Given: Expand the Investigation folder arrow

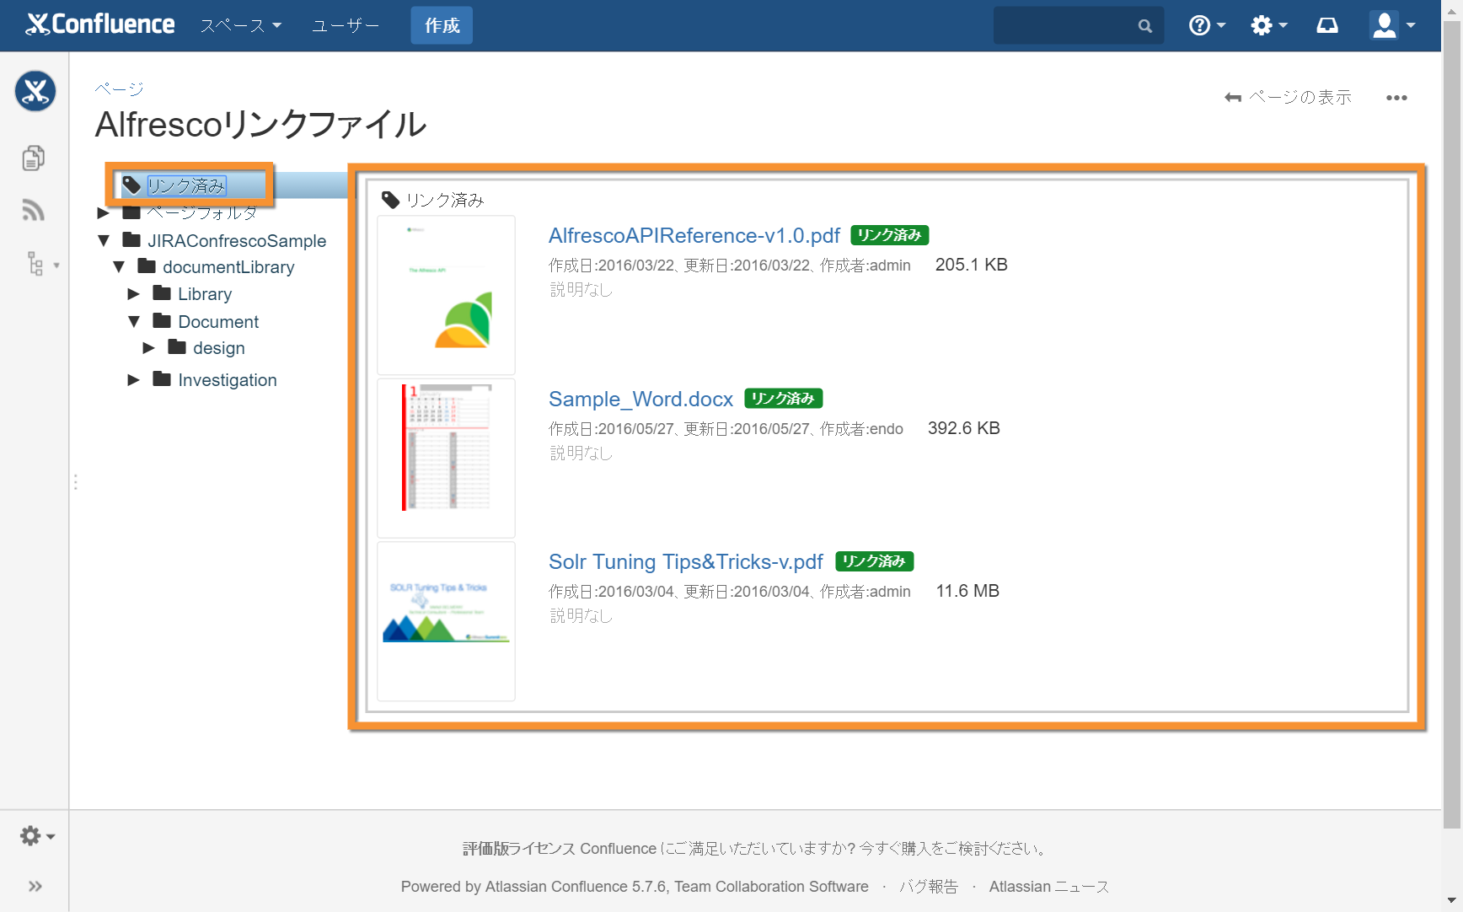Looking at the screenshot, I should coord(133,379).
